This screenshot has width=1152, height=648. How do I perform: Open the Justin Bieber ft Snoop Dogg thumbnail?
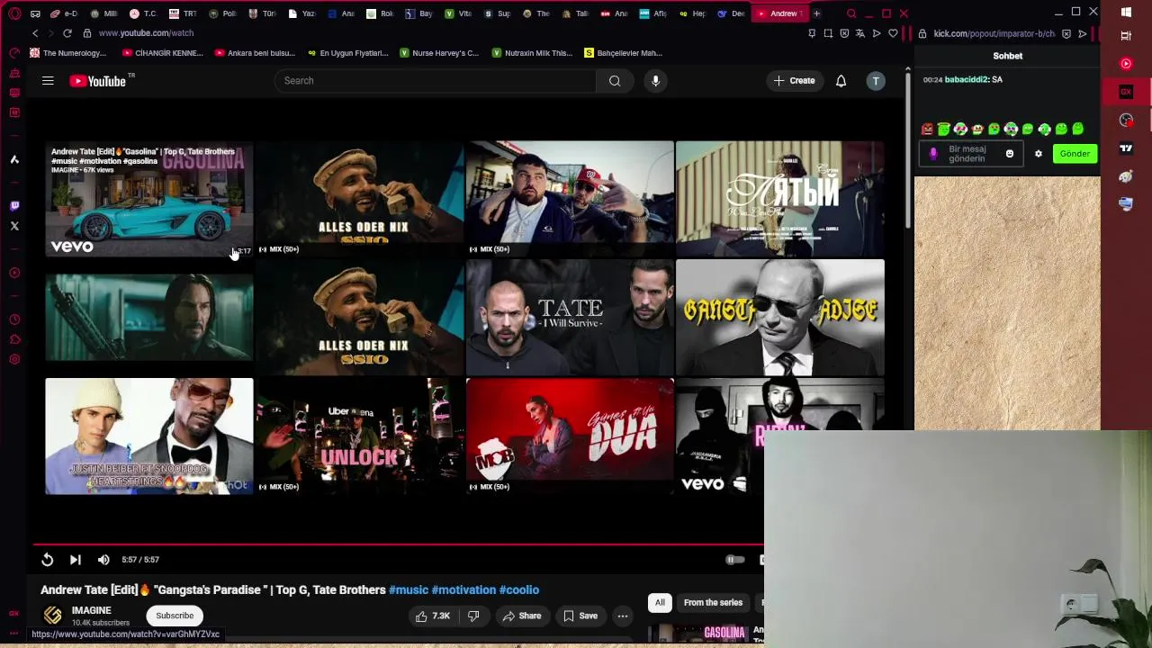click(149, 436)
